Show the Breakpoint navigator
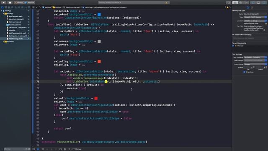 coord(26,8)
